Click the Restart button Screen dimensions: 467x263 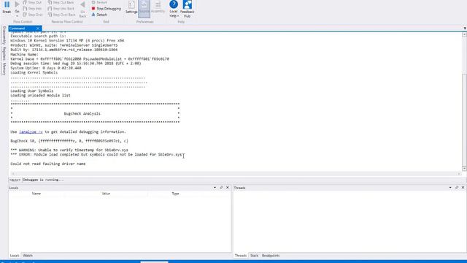99,2
